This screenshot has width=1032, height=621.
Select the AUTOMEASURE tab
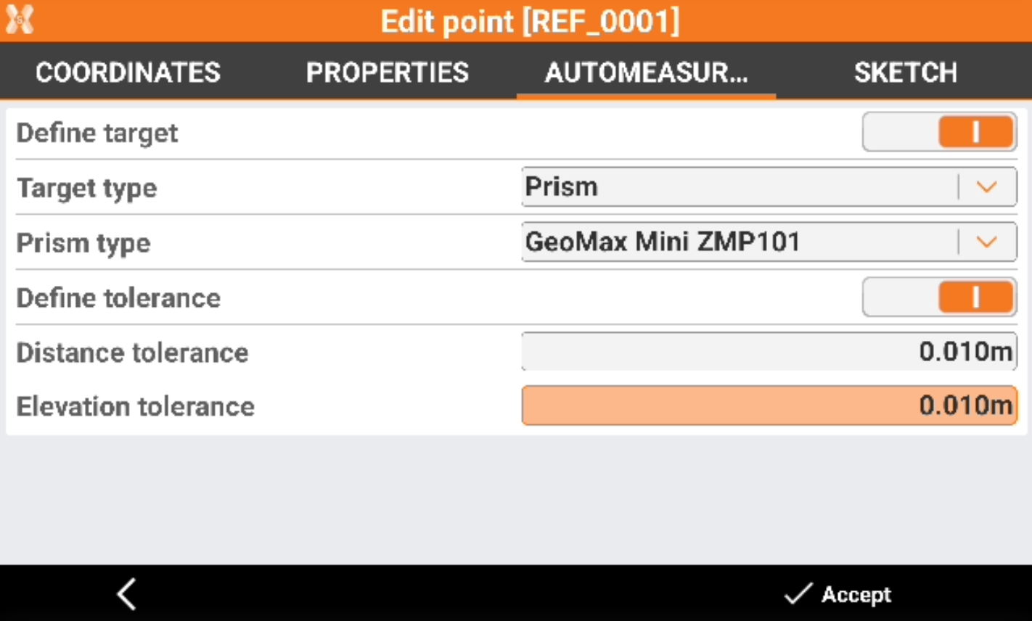tap(646, 73)
